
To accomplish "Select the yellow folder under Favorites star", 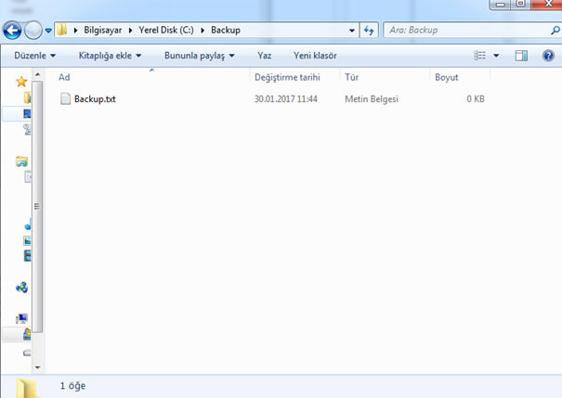I will coord(27,97).
